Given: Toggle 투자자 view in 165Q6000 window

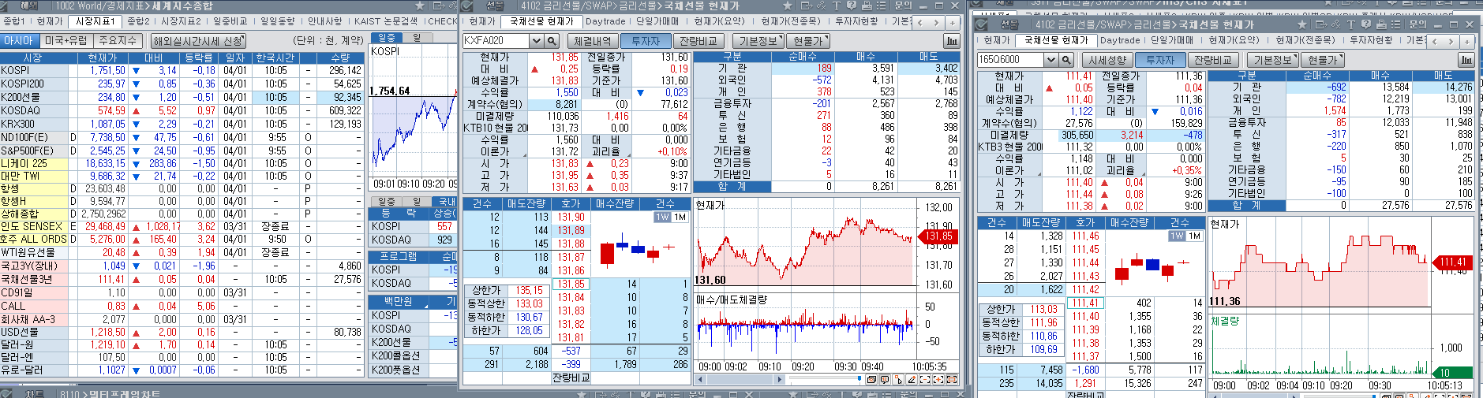Looking at the screenshot, I should [1159, 60].
